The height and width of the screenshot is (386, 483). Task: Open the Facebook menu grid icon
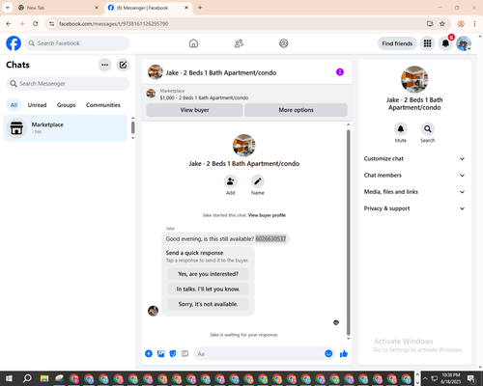click(427, 43)
